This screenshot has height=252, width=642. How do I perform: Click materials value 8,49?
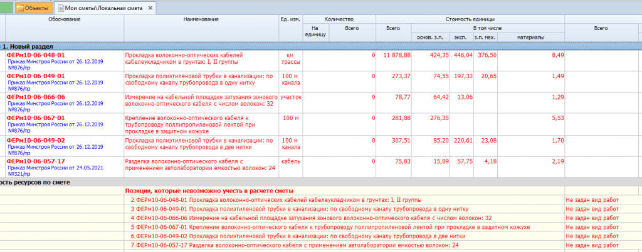pyautogui.click(x=557, y=55)
